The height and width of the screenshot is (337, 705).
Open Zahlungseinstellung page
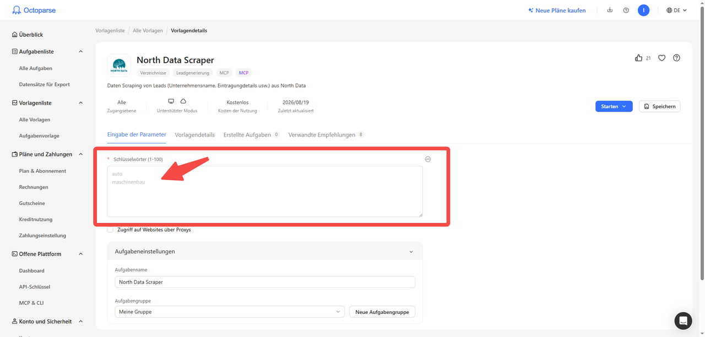42,236
